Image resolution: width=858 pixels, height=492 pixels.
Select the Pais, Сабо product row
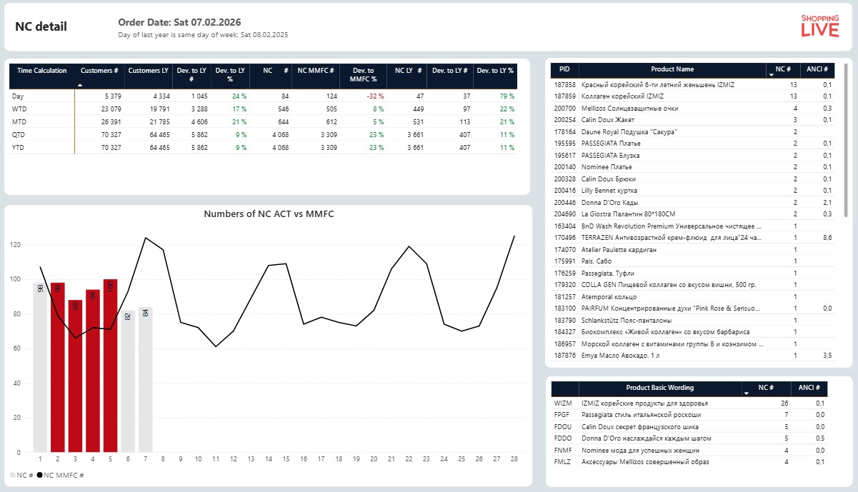[692, 261]
